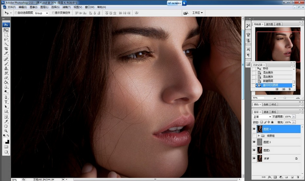
Task: Select the Notes tool
Action: tap(6, 117)
